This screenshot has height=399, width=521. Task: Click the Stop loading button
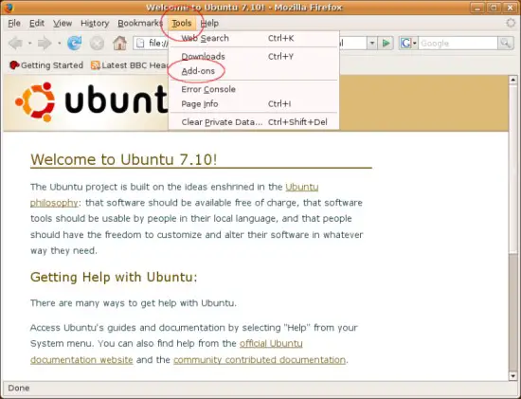tap(97, 44)
